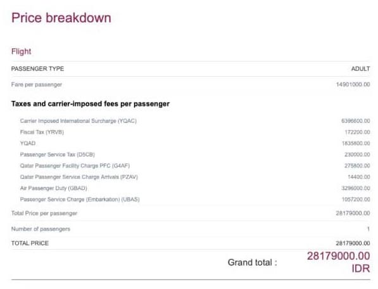This screenshot has width=378, height=289.
Task: Click the PASSENGER TYPE label
Action: 37,68
